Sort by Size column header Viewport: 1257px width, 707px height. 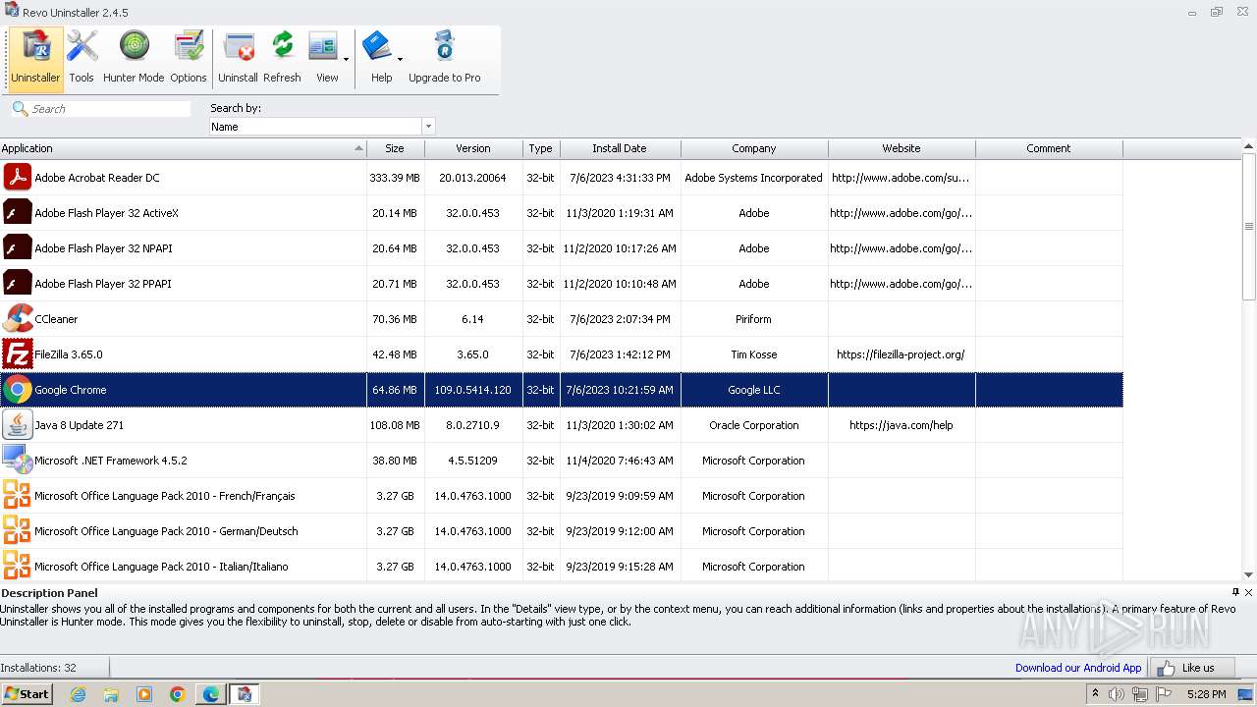395,148
